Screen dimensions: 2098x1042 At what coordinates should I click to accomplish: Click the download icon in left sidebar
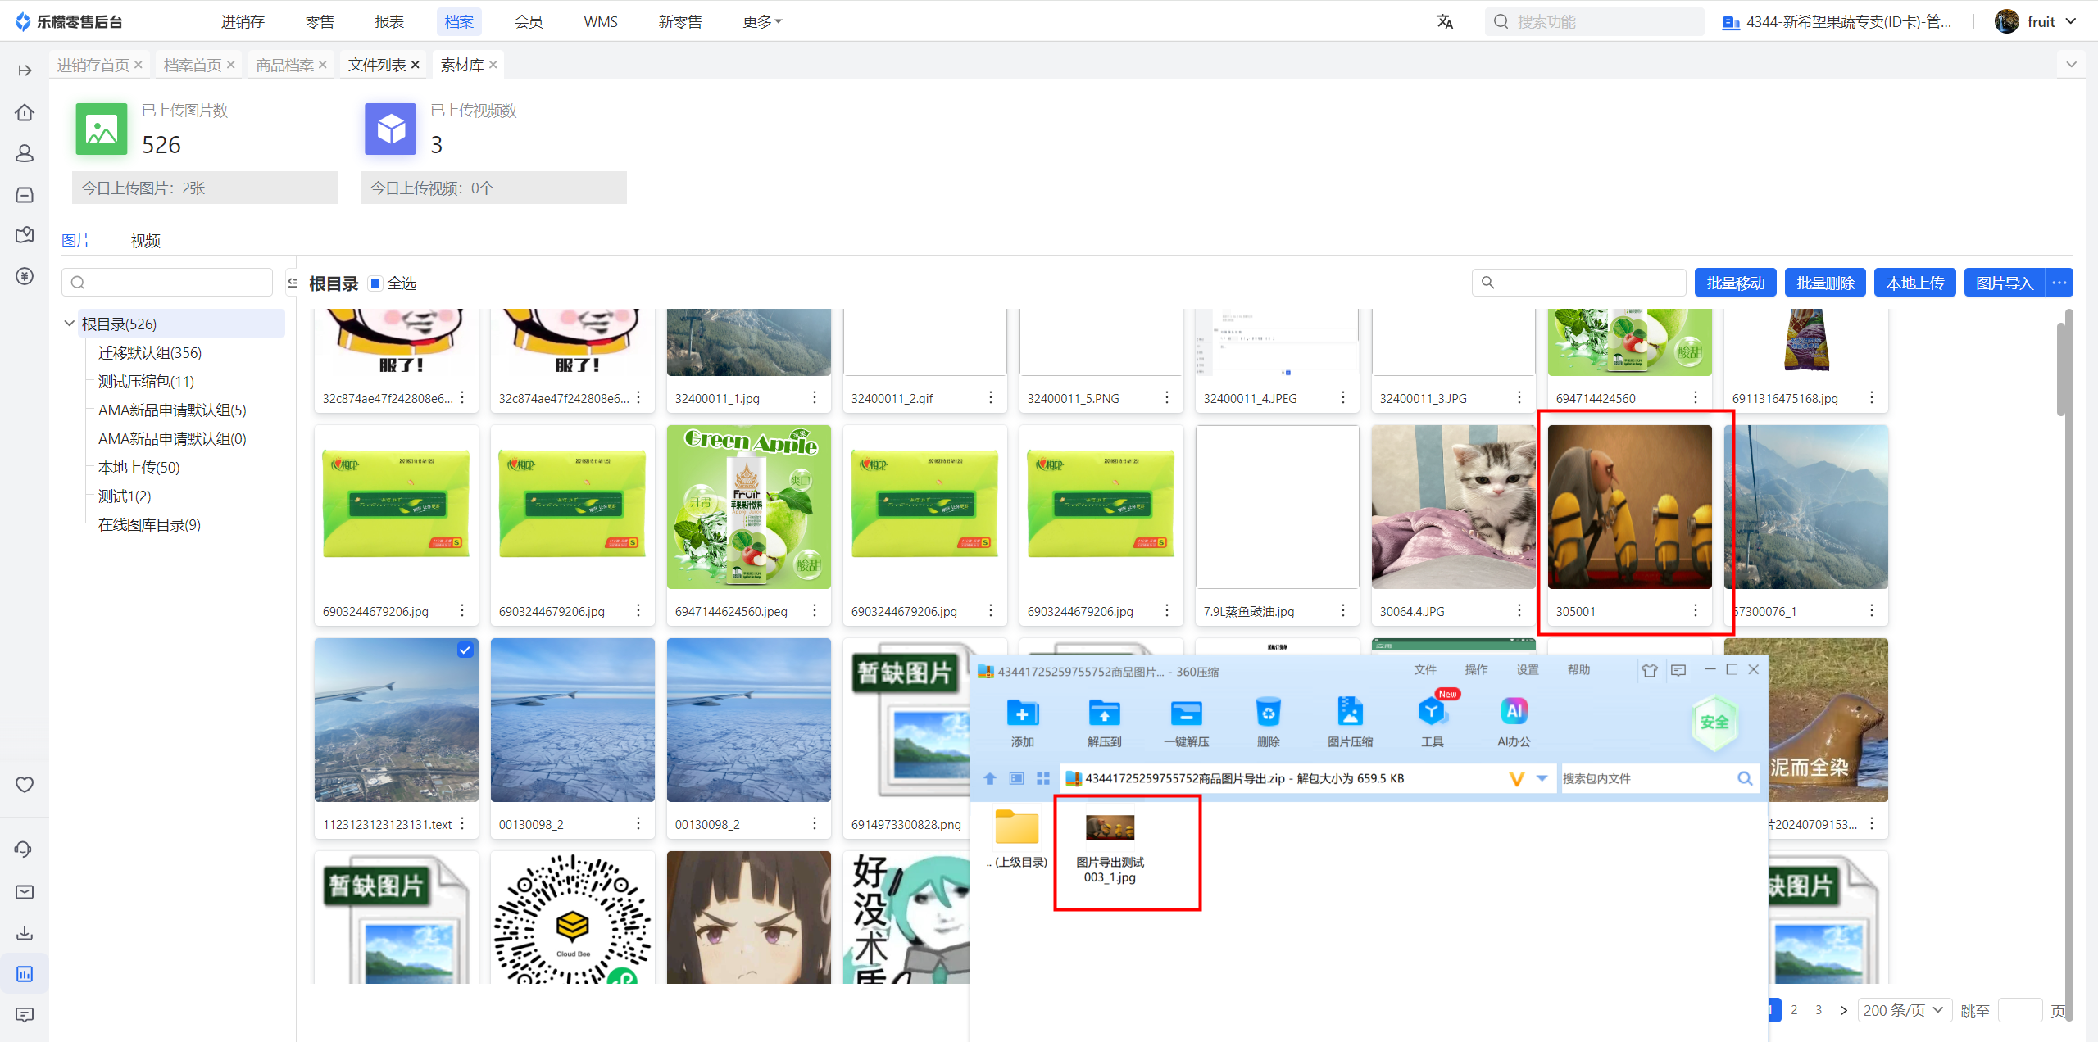coord(25,932)
